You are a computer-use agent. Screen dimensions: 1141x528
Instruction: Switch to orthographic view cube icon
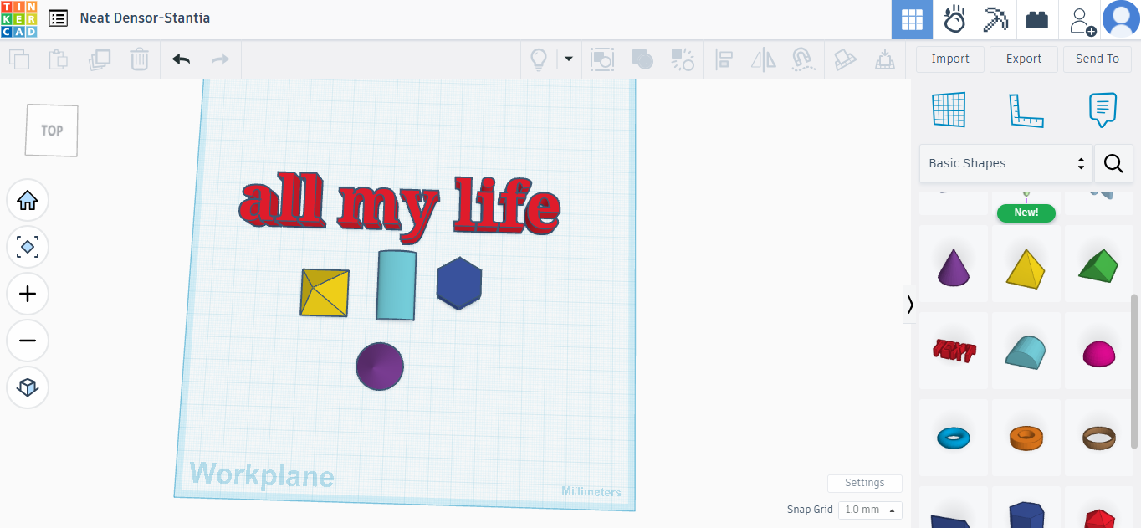(x=28, y=387)
